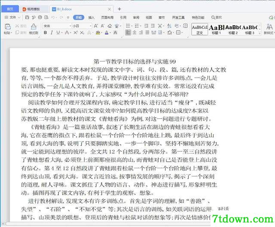Click the Save icon in quick access toolbar
Viewport: 275px width, 227px height.
27,17
